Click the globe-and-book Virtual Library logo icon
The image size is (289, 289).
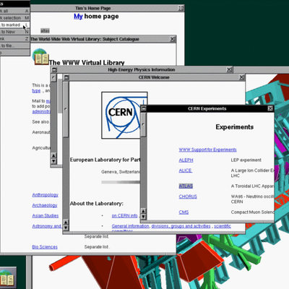click(40, 56)
